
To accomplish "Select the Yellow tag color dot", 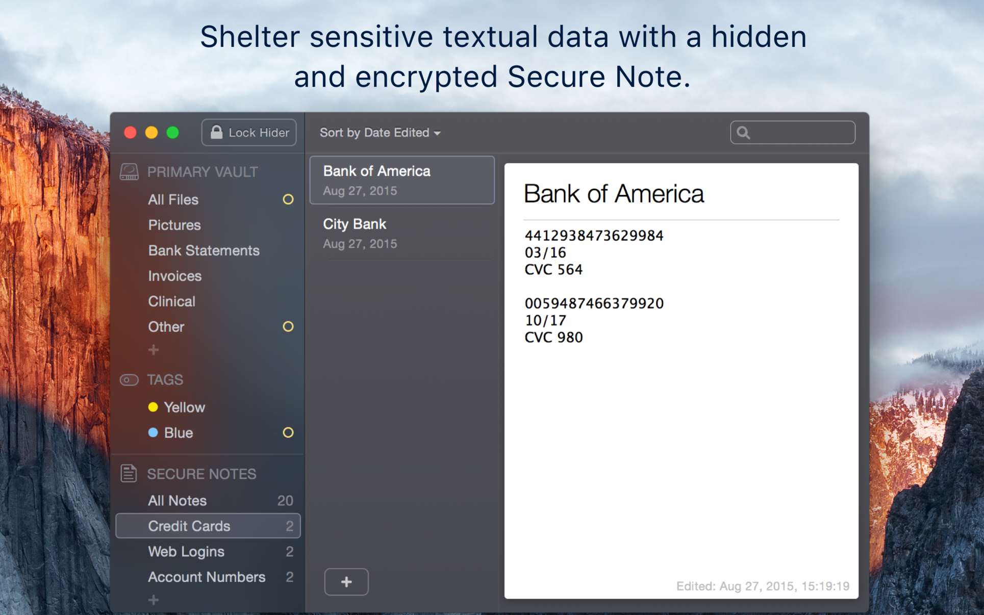I will click(153, 407).
